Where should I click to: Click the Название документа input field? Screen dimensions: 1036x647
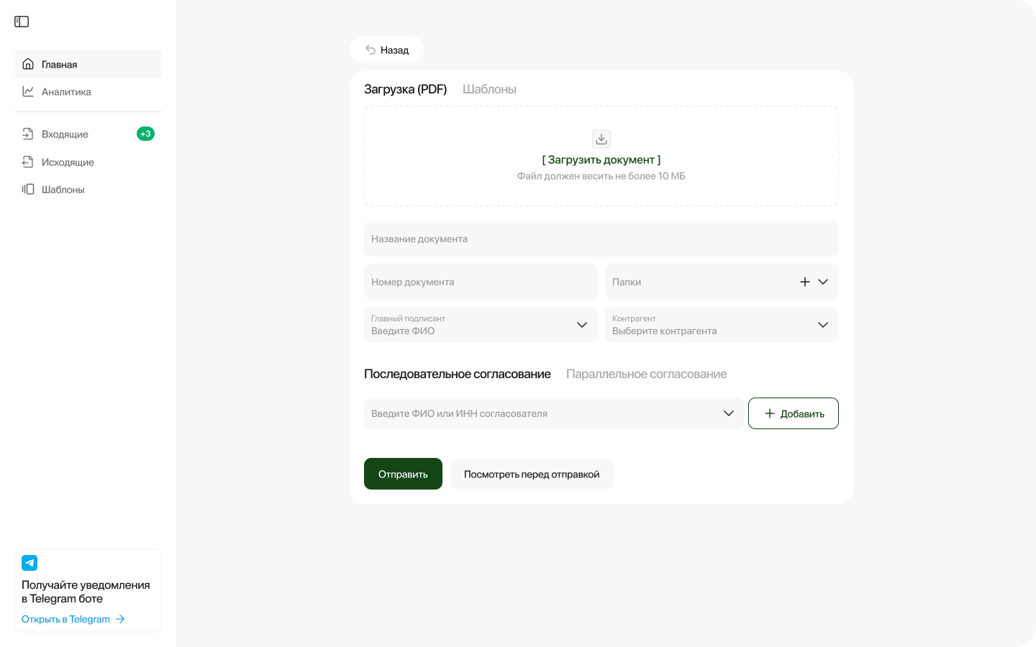click(601, 239)
